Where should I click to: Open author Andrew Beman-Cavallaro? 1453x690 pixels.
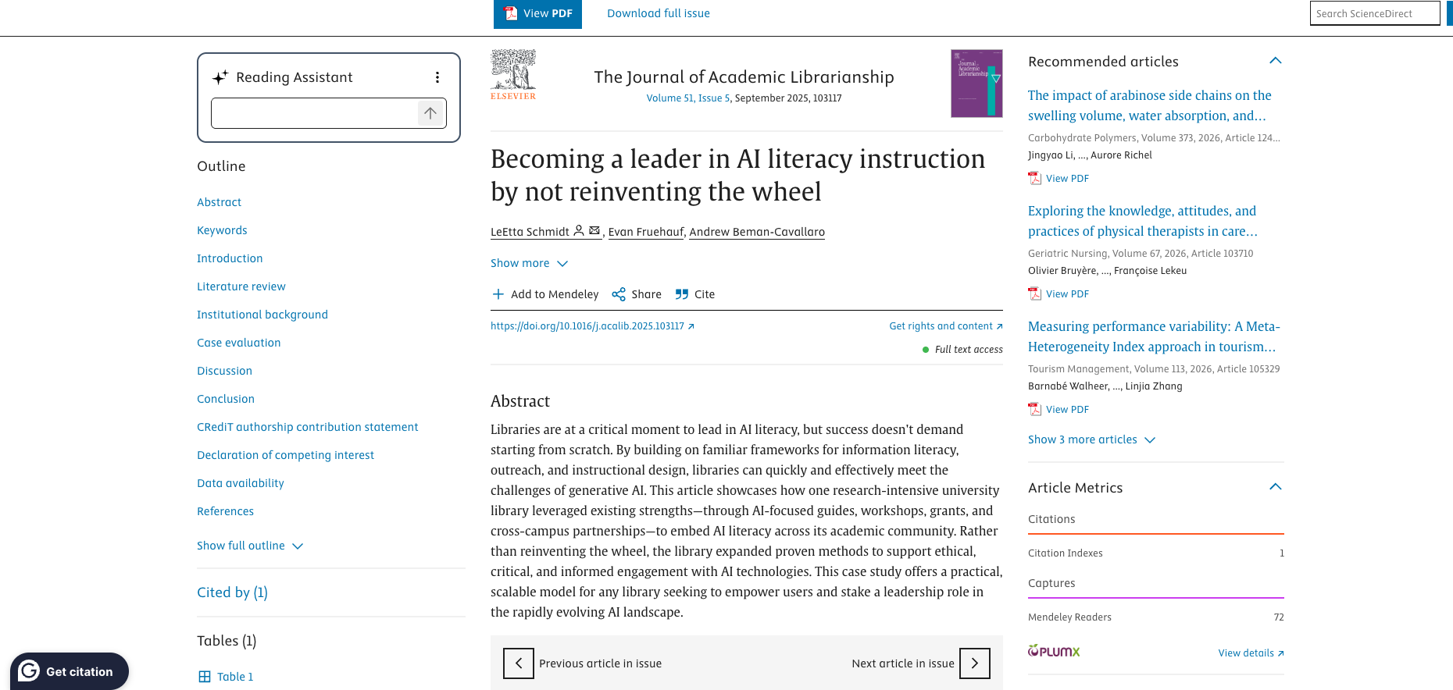pos(757,232)
